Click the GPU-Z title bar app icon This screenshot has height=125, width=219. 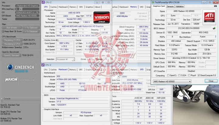[x=153, y=2]
